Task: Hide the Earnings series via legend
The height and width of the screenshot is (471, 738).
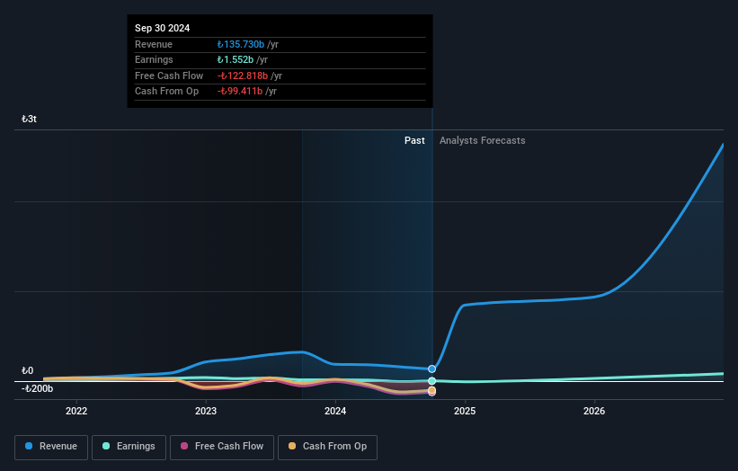Action: 129,447
